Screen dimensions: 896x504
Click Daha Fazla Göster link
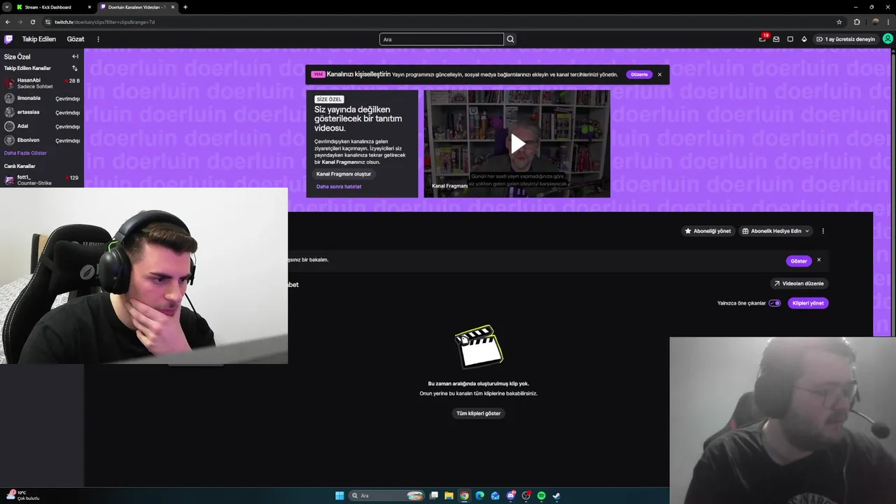tap(25, 153)
